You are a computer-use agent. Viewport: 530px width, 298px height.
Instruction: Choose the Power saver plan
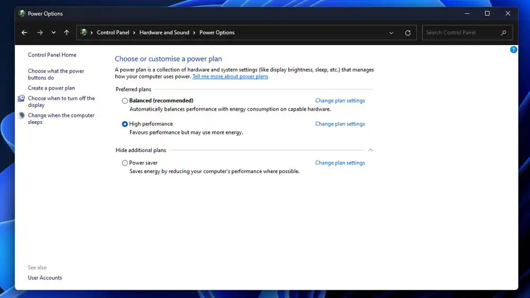(x=125, y=163)
